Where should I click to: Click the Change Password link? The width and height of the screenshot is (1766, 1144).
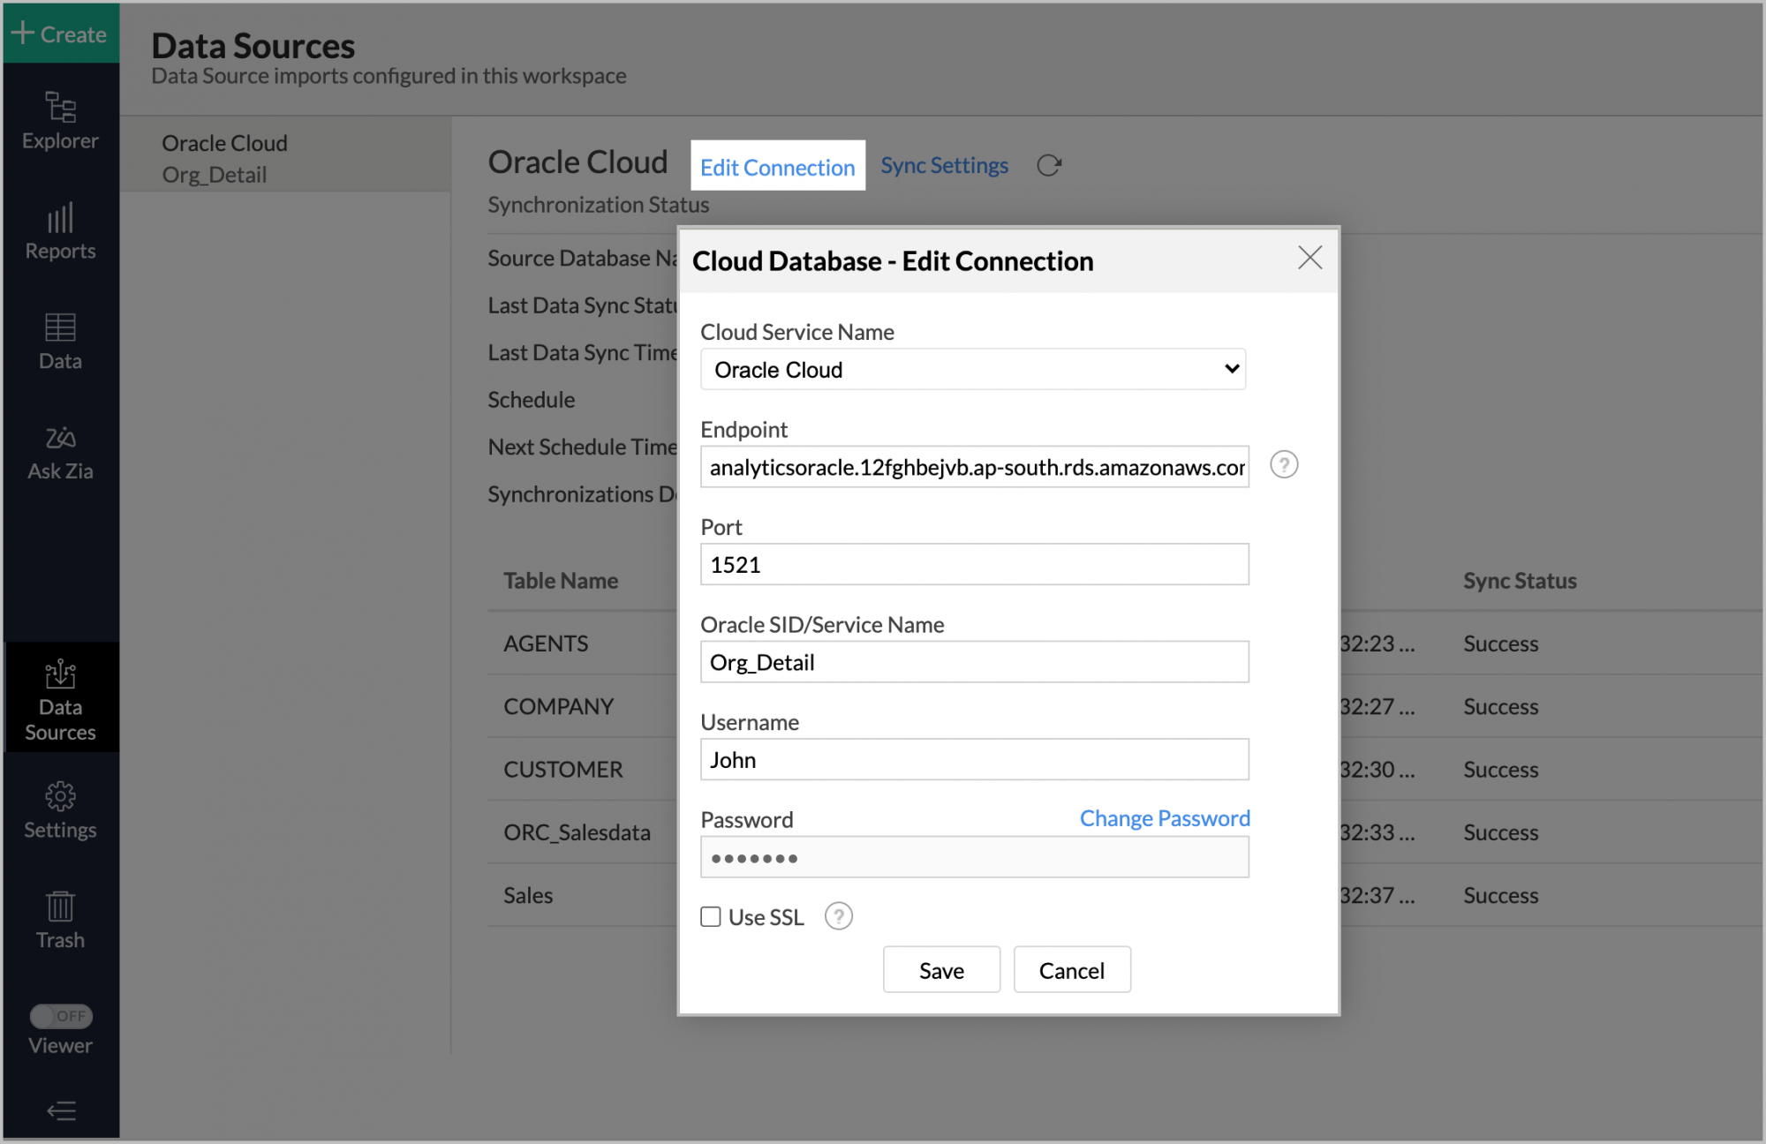click(x=1164, y=818)
